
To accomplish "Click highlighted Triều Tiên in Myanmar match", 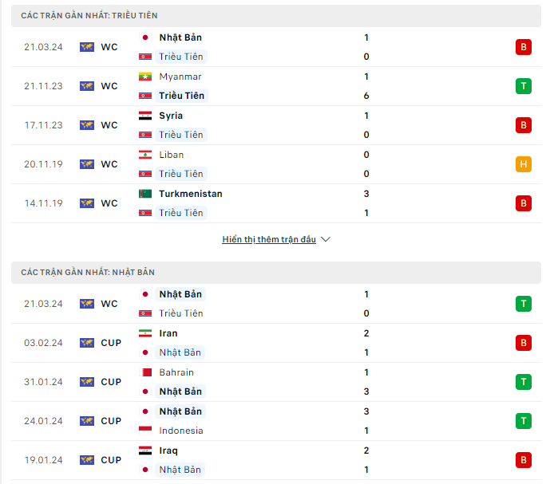I will [181, 96].
